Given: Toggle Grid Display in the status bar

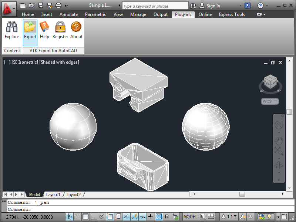Looking at the screenshot, I should (85, 216).
